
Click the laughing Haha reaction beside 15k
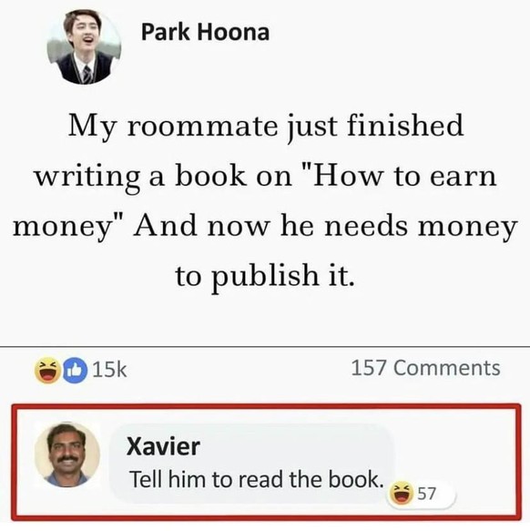pos(47,370)
